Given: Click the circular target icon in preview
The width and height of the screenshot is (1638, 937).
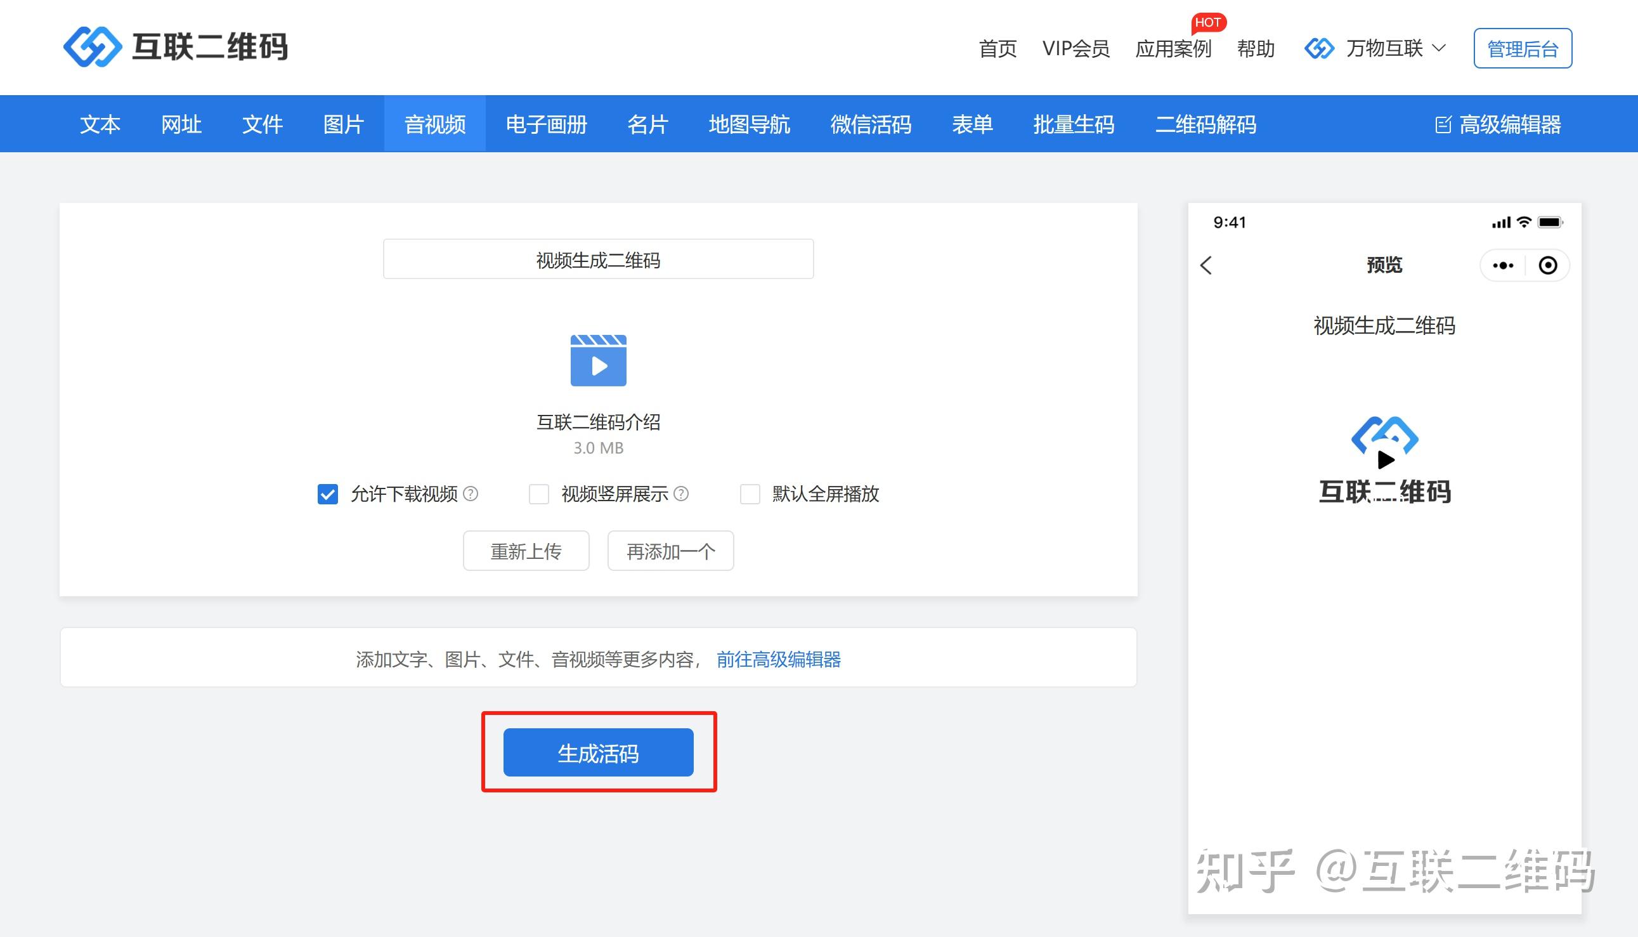Looking at the screenshot, I should click(x=1548, y=265).
